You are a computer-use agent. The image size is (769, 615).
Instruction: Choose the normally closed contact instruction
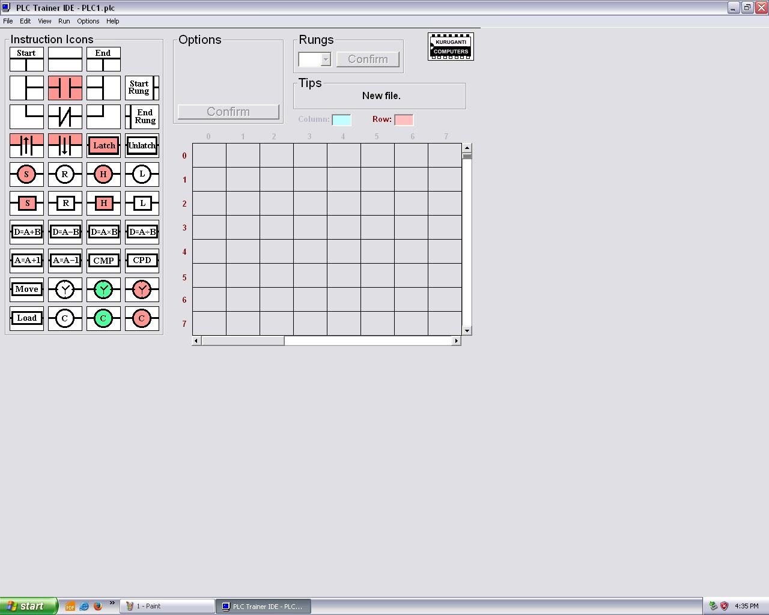(x=64, y=117)
